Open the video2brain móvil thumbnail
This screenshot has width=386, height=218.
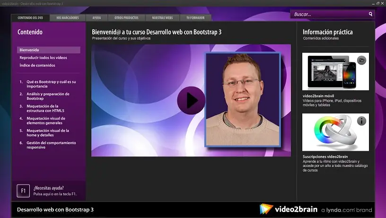point(335,71)
